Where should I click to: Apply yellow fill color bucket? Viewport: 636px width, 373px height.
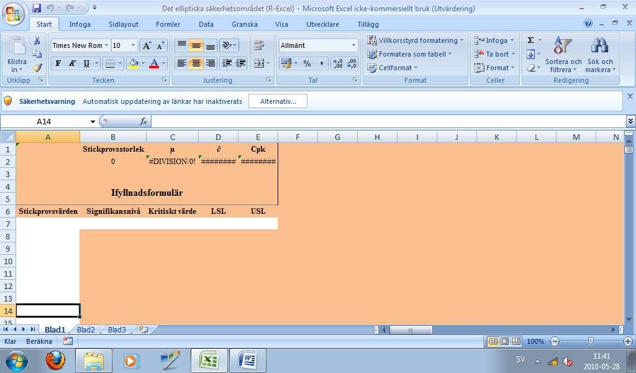(134, 63)
